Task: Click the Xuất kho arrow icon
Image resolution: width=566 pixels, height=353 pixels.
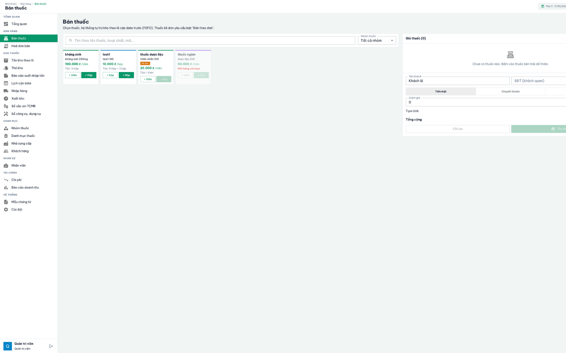Action: (6, 98)
